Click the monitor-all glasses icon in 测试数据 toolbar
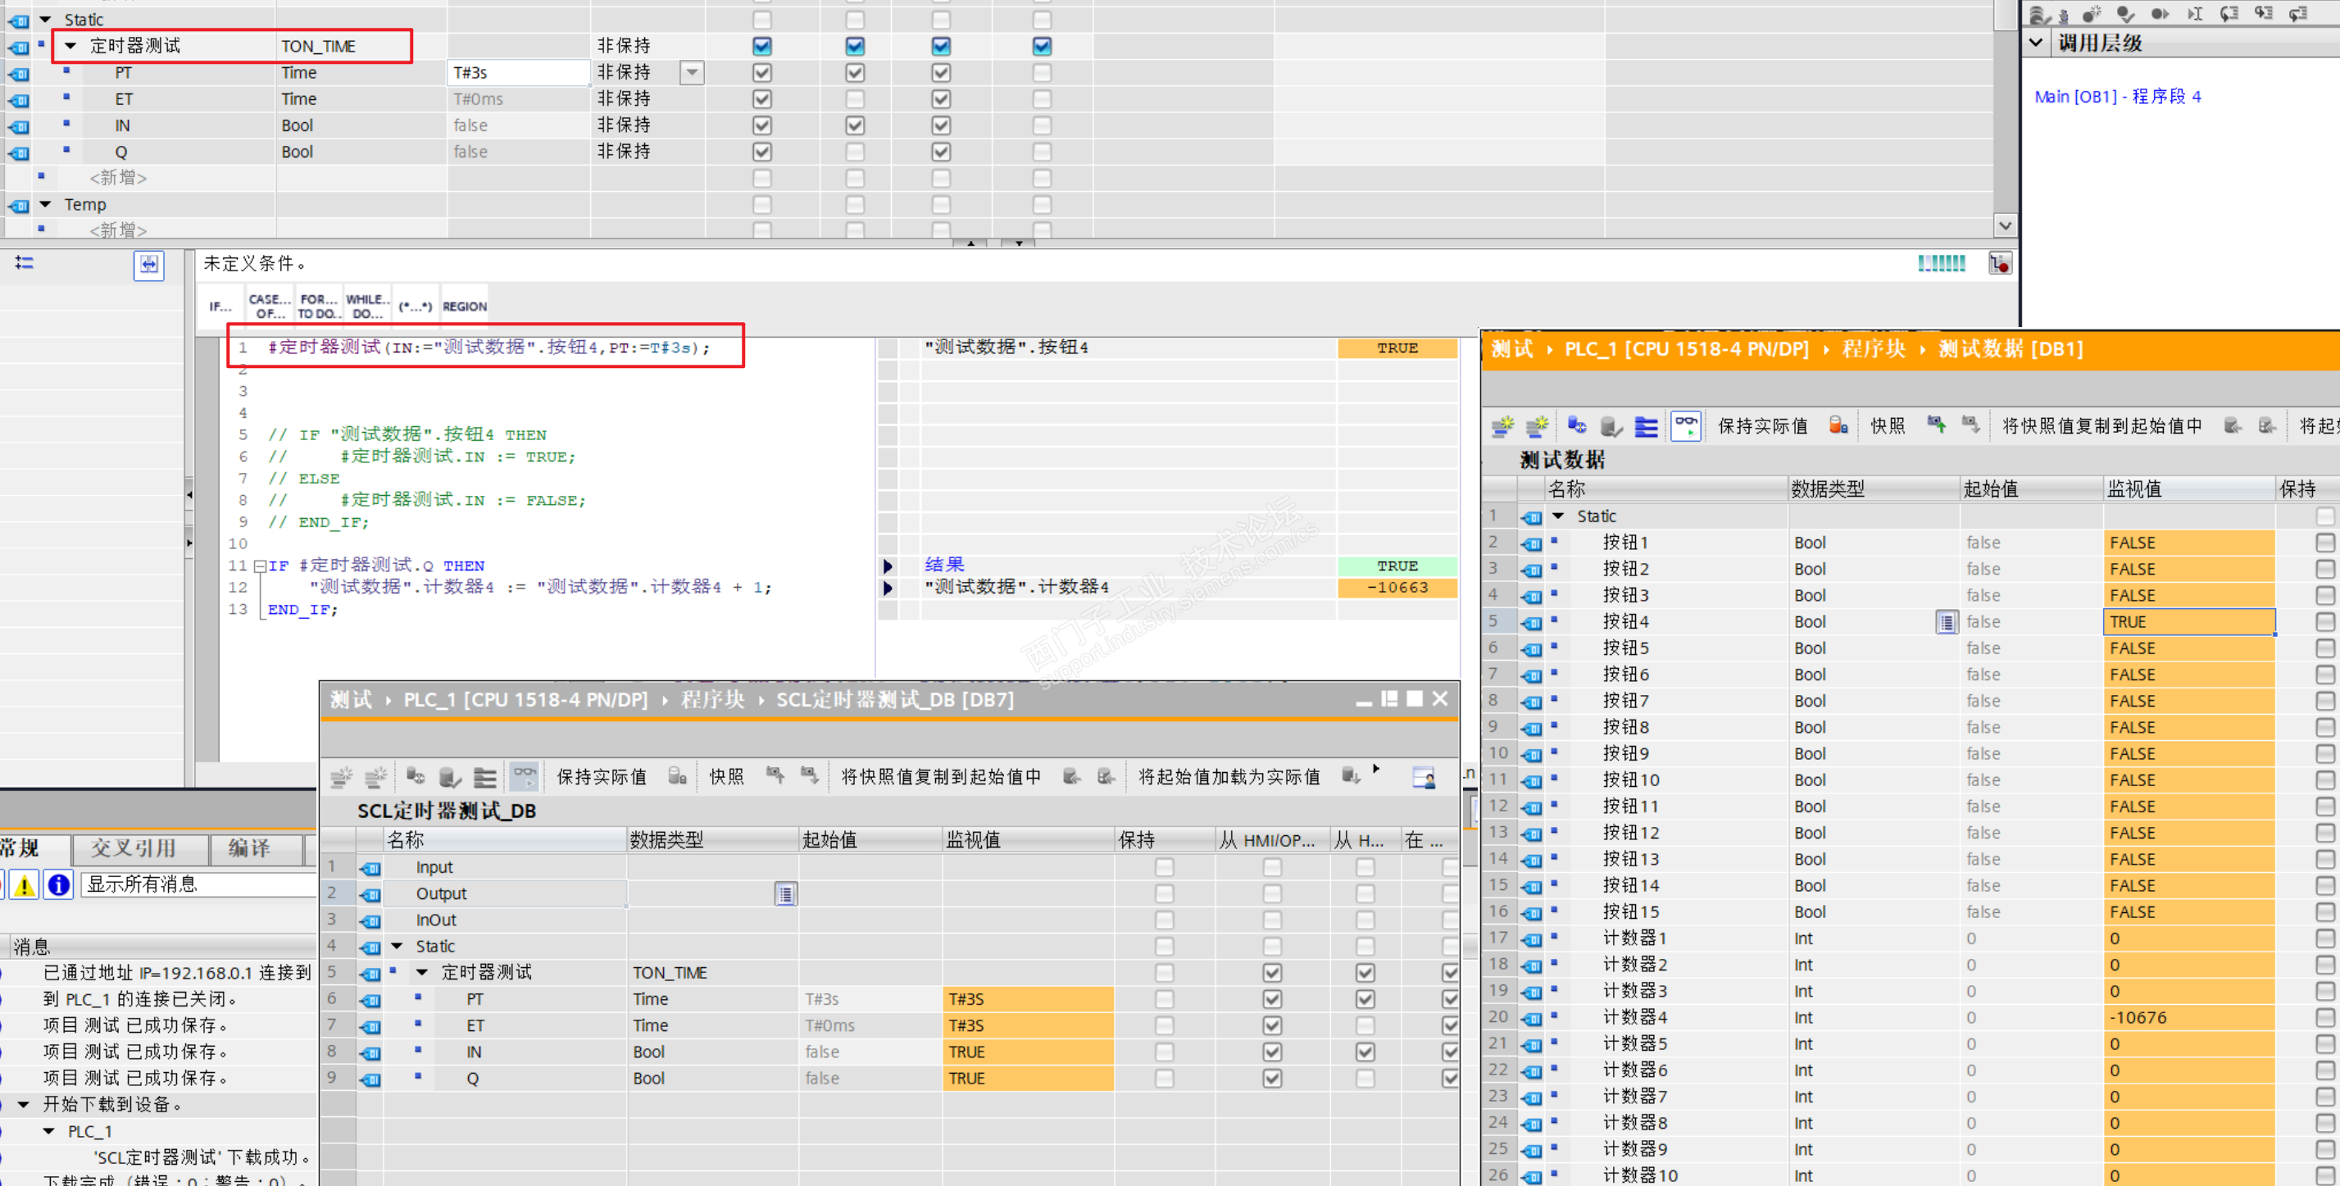Image resolution: width=2340 pixels, height=1186 pixels. point(1686,425)
